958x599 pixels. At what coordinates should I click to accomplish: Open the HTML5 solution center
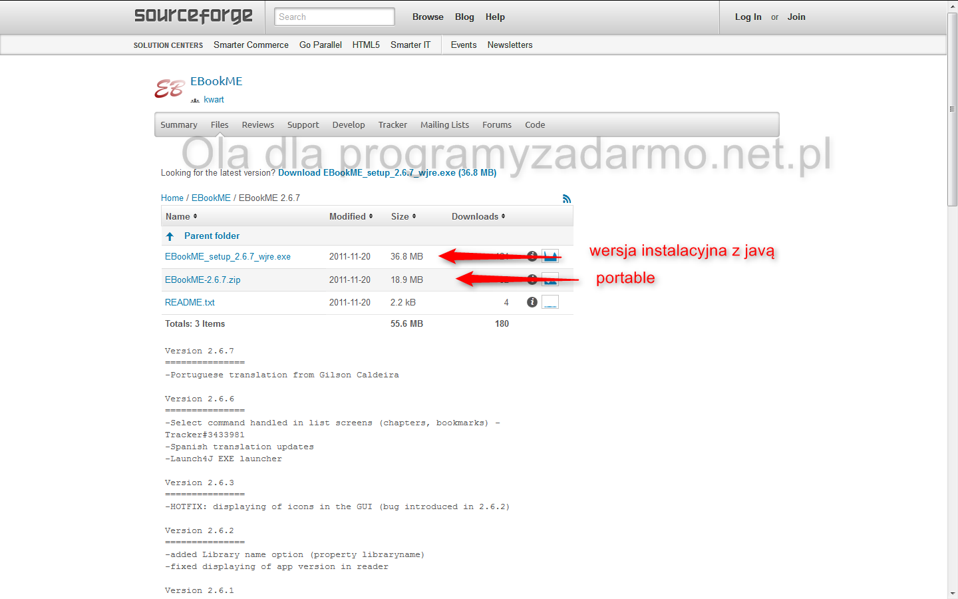[366, 45]
